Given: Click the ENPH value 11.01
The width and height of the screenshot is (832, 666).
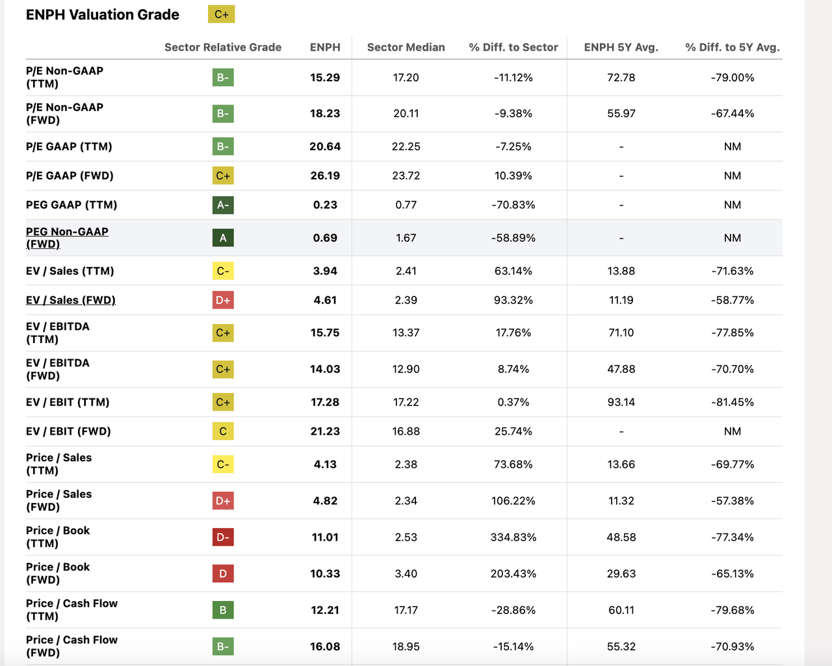Looking at the screenshot, I should coord(325,537).
